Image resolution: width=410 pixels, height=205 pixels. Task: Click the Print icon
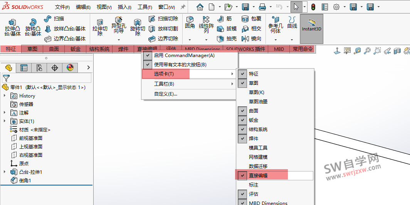(262, 7)
